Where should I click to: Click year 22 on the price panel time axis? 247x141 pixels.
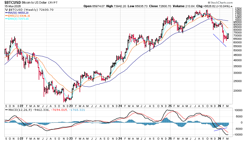(21, 106)
